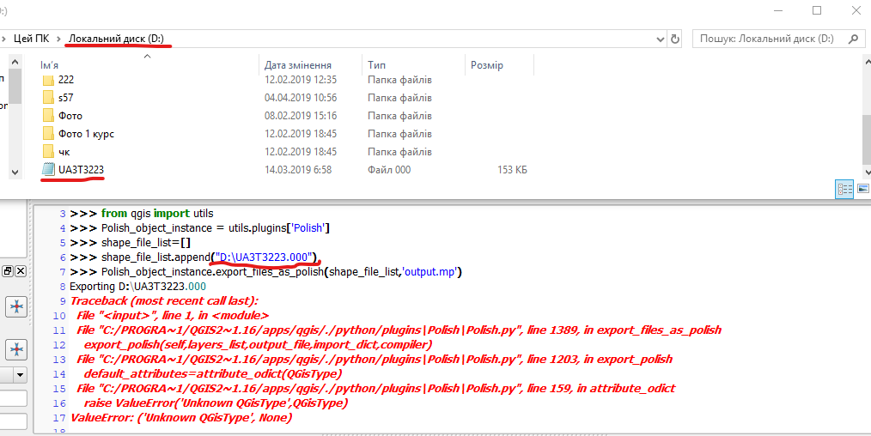Viewport: 871px width, 436px height.
Task: Click the date 04.04.2019 10:56
Action: click(301, 98)
